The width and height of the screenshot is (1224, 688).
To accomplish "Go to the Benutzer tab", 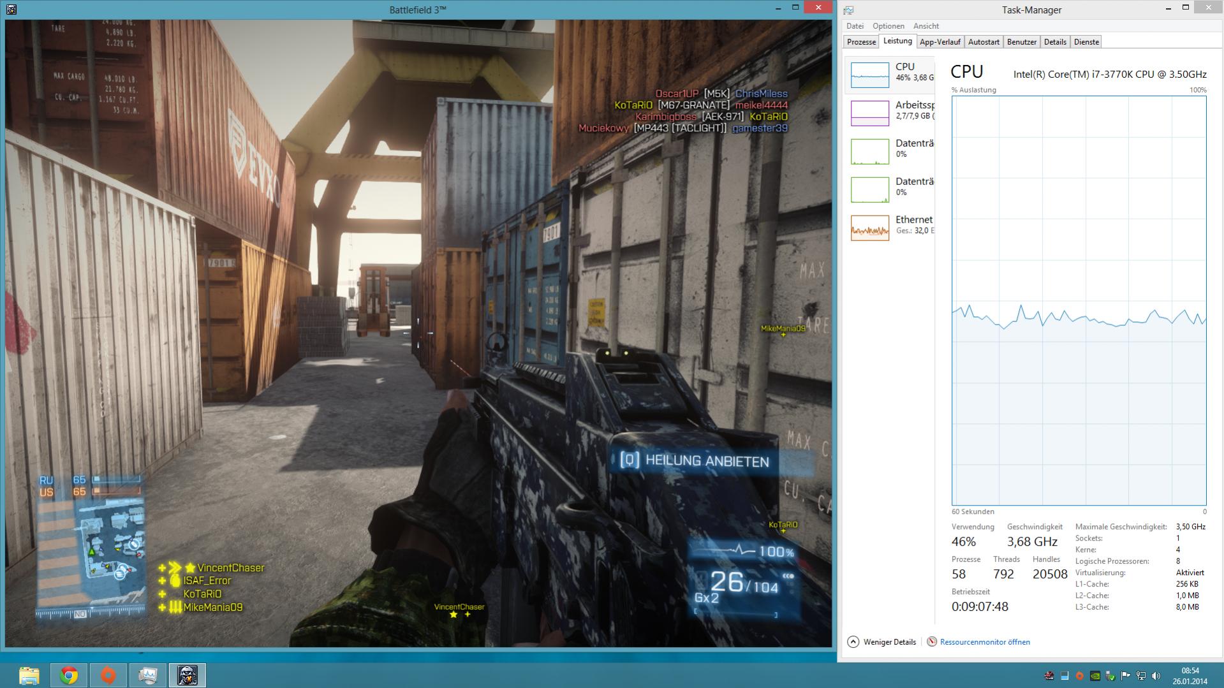I will (x=1022, y=42).
